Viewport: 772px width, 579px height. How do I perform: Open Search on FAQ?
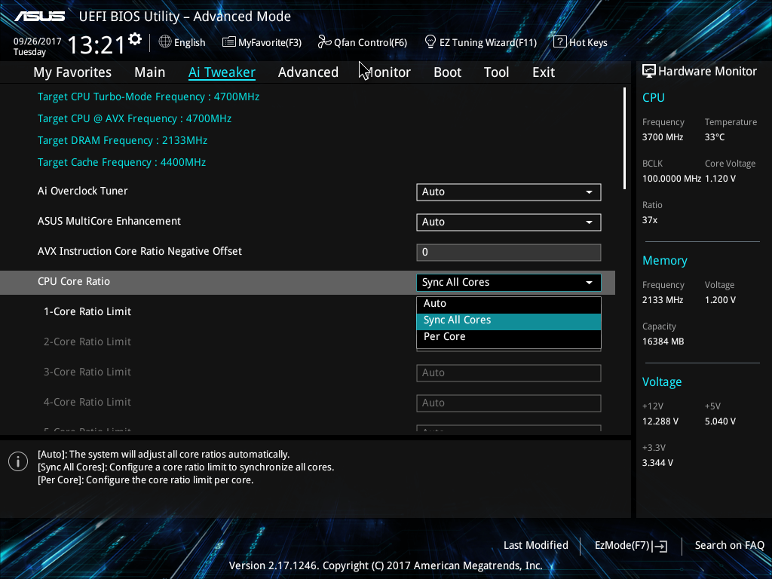click(x=729, y=545)
